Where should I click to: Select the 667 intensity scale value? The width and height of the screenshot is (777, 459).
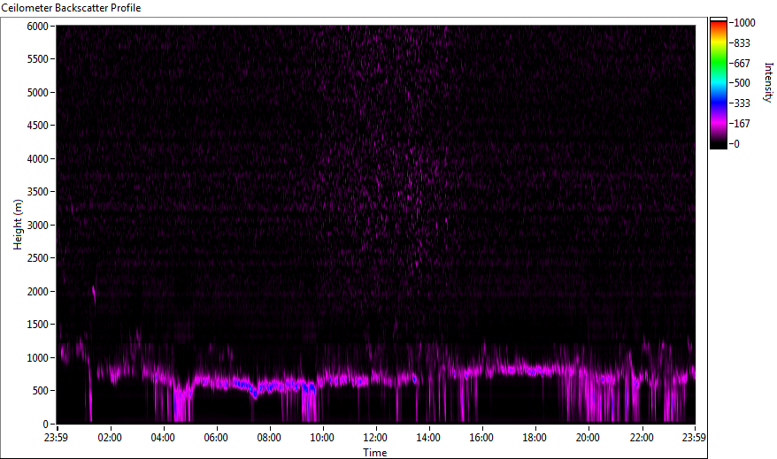742,64
